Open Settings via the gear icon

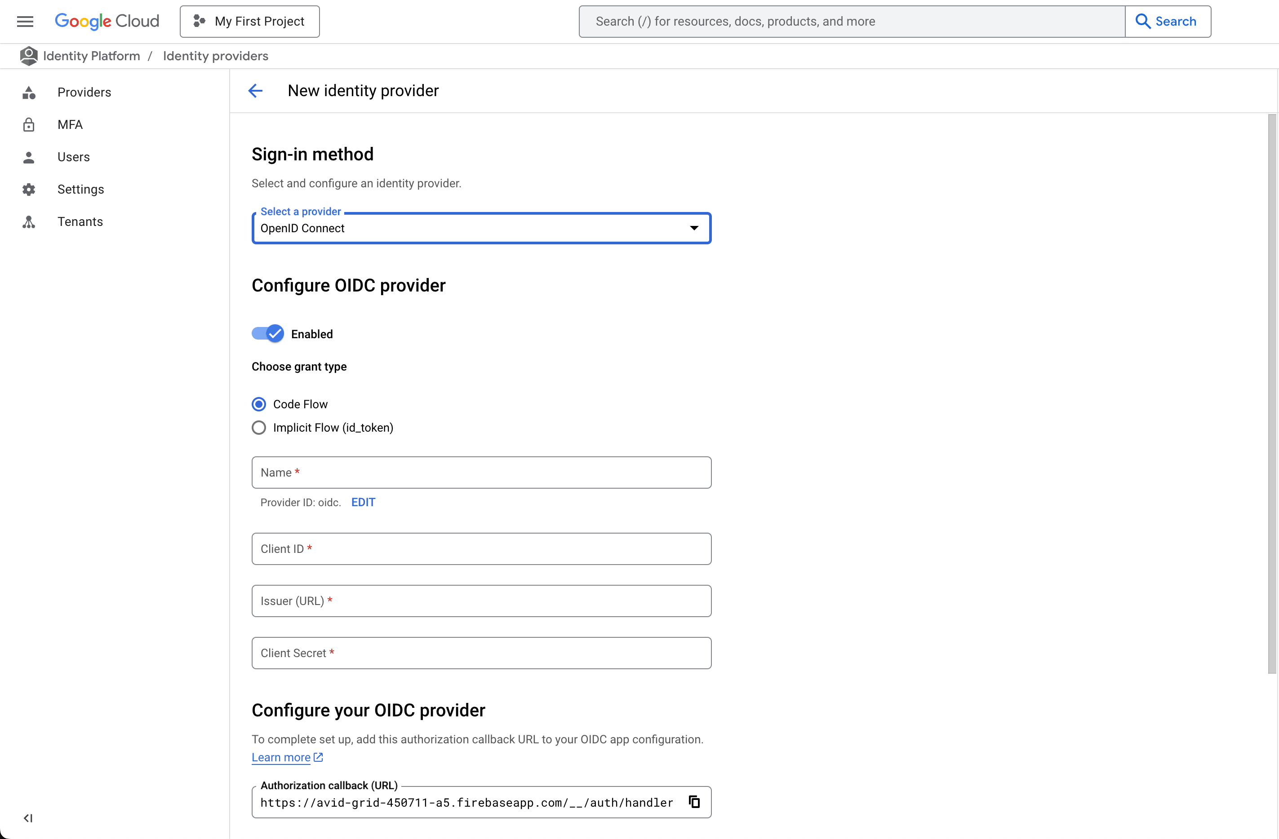[x=29, y=189]
